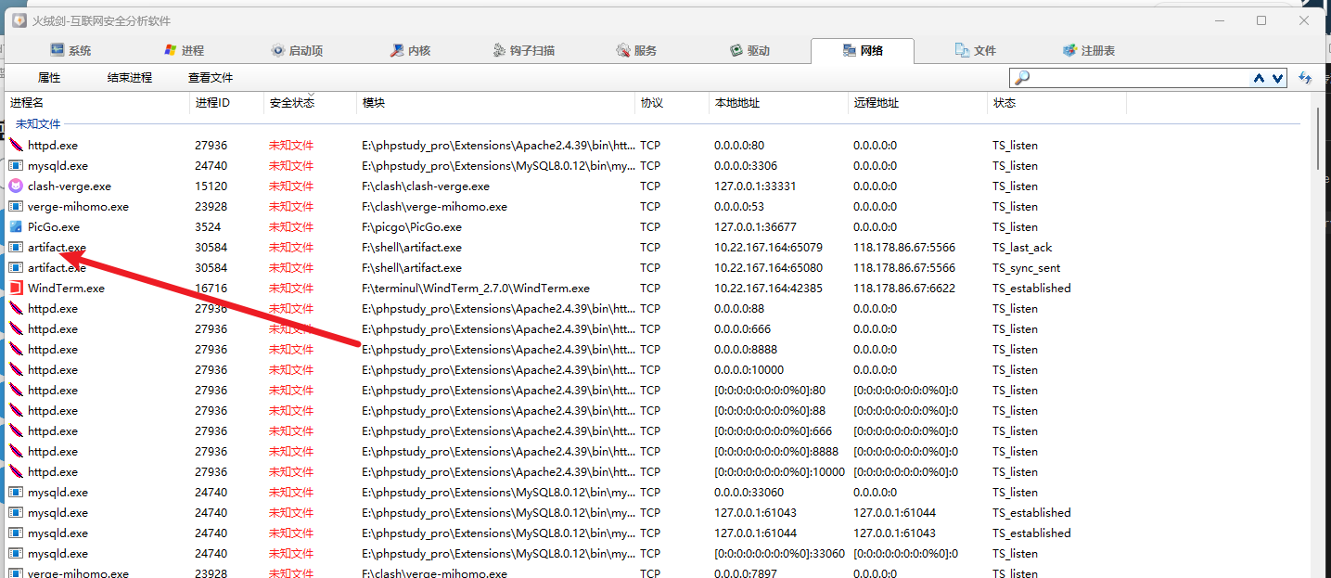
Task: Click the PicGo.exe process icon
Action: [x=16, y=226]
